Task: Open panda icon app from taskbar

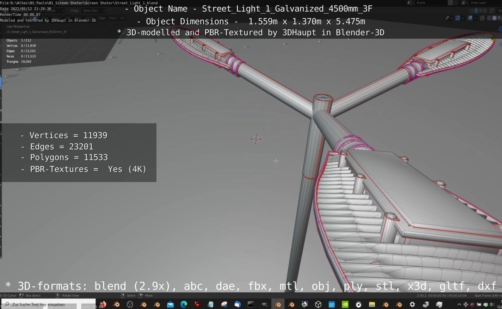Action: click(x=305, y=304)
